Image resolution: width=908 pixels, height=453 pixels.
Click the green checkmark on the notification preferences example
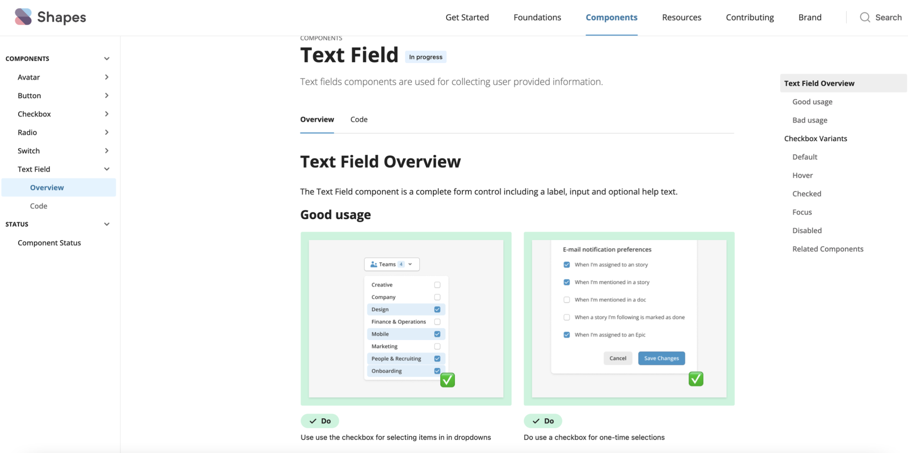tap(695, 379)
